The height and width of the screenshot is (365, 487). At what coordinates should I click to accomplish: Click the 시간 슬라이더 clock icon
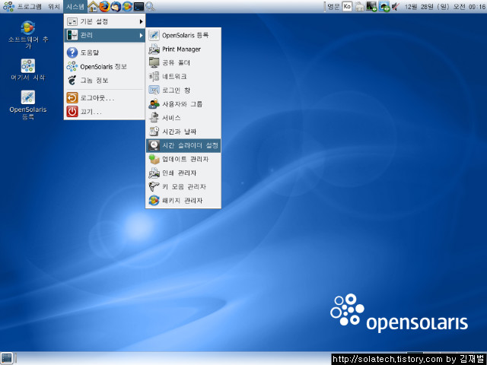click(154, 145)
